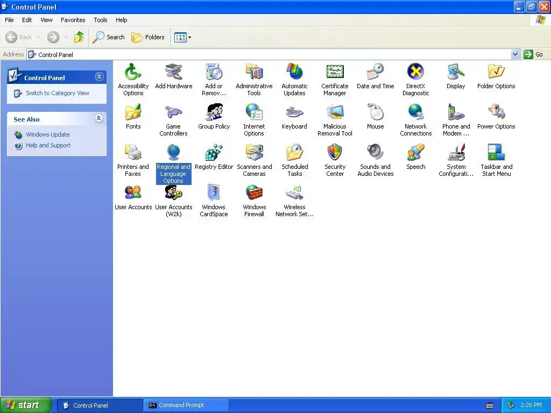The image size is (551, 413).
Task: Select Scanners and Cameras icon
Action: pyautogui.click(x=254, y=160)
